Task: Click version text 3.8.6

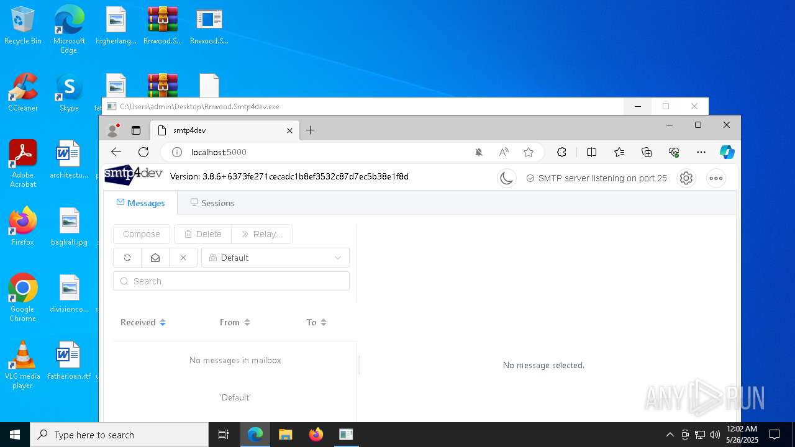Action: (289, 176)
